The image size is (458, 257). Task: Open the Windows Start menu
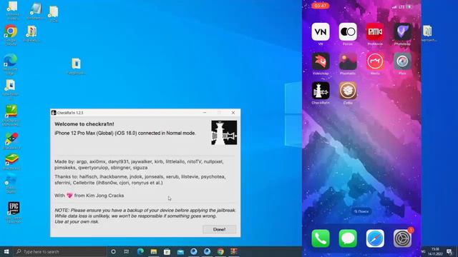coord(6,251)
